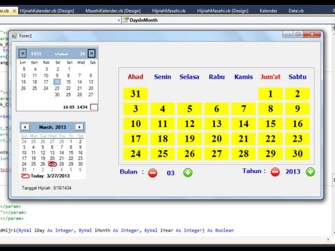Image resolution: width=335 pixels, height=251 pixels.
Task: Click the yellow day 20 cell
Action: coord(216,139)
